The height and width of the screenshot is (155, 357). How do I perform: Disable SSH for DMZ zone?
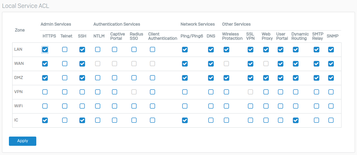click(82, 78)
